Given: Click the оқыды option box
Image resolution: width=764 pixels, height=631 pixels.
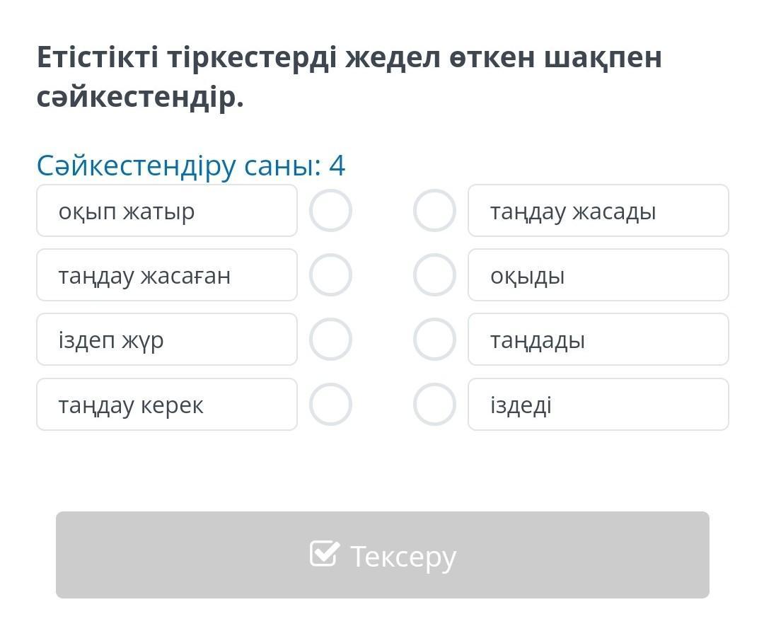Looking at the screenshot, I should [x=598, y=275].
